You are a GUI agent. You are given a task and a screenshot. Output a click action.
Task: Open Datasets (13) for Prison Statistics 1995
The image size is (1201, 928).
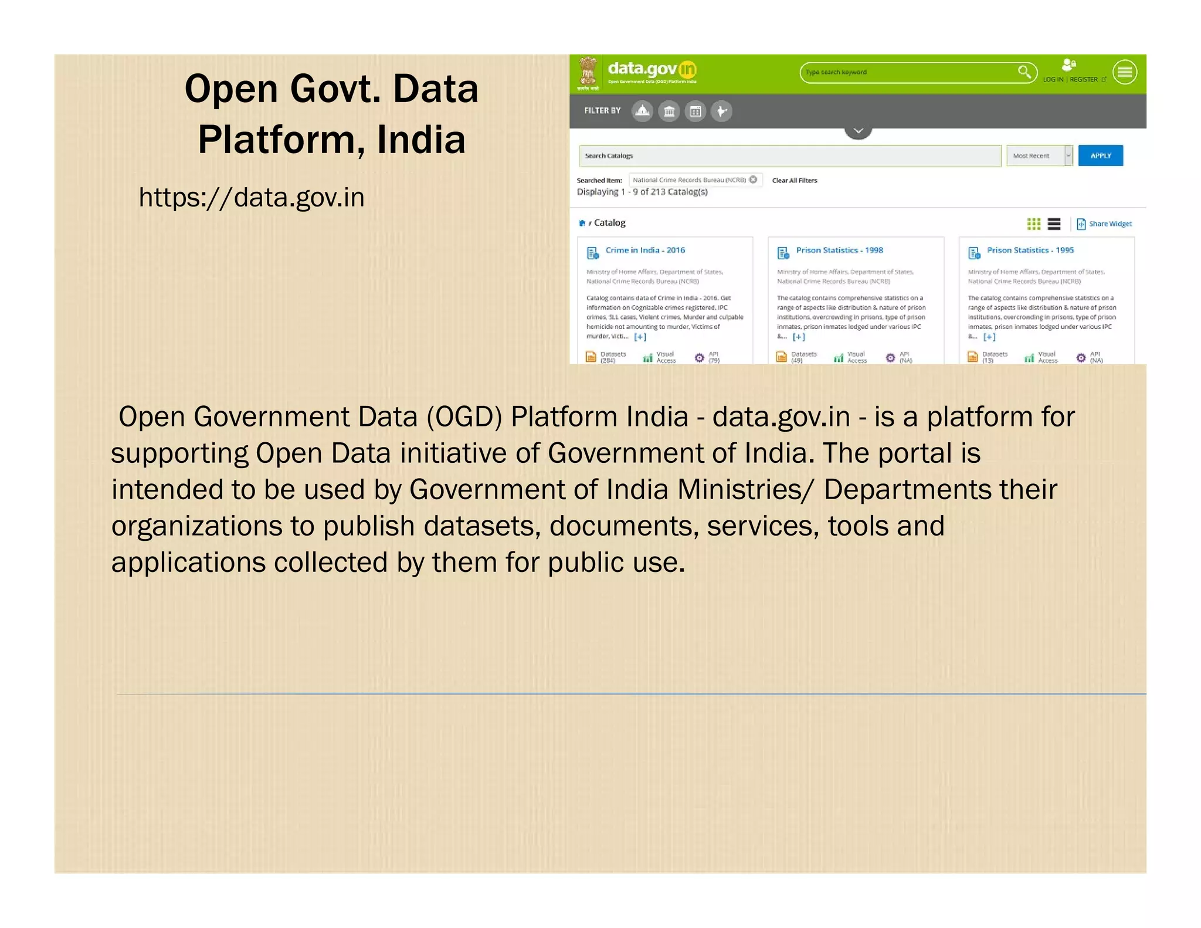point(988,357)
